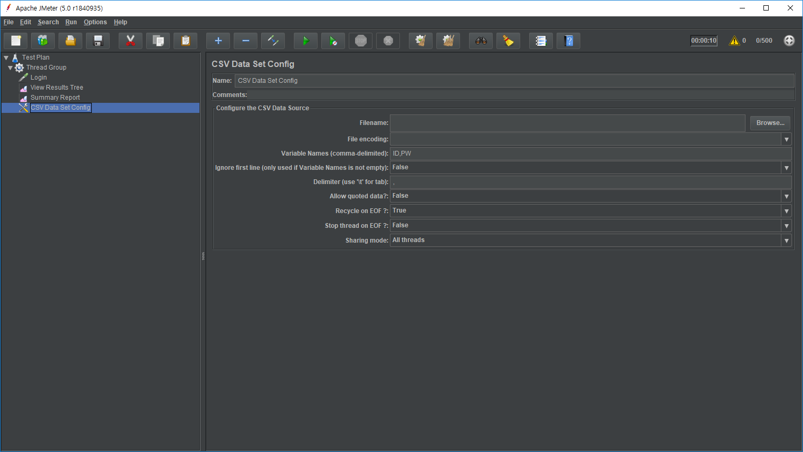Click the split pane divider handle
This screenshot has width=803, height=452.
(203, 256)
